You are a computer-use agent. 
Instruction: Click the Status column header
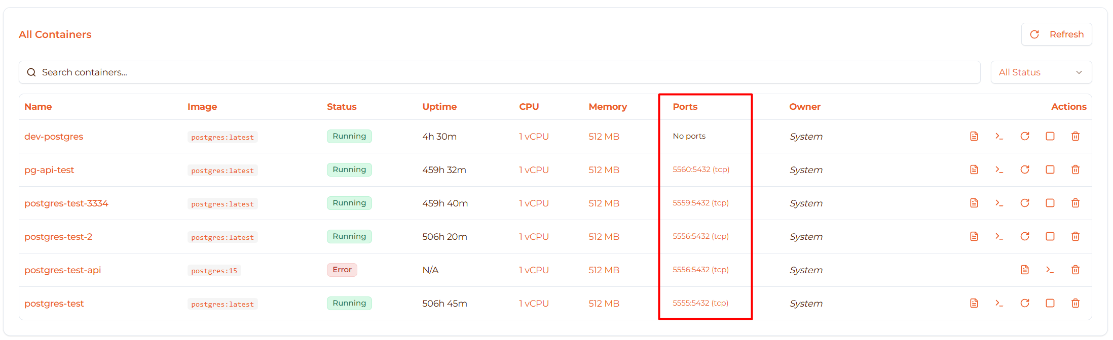[x=342, y=107]
